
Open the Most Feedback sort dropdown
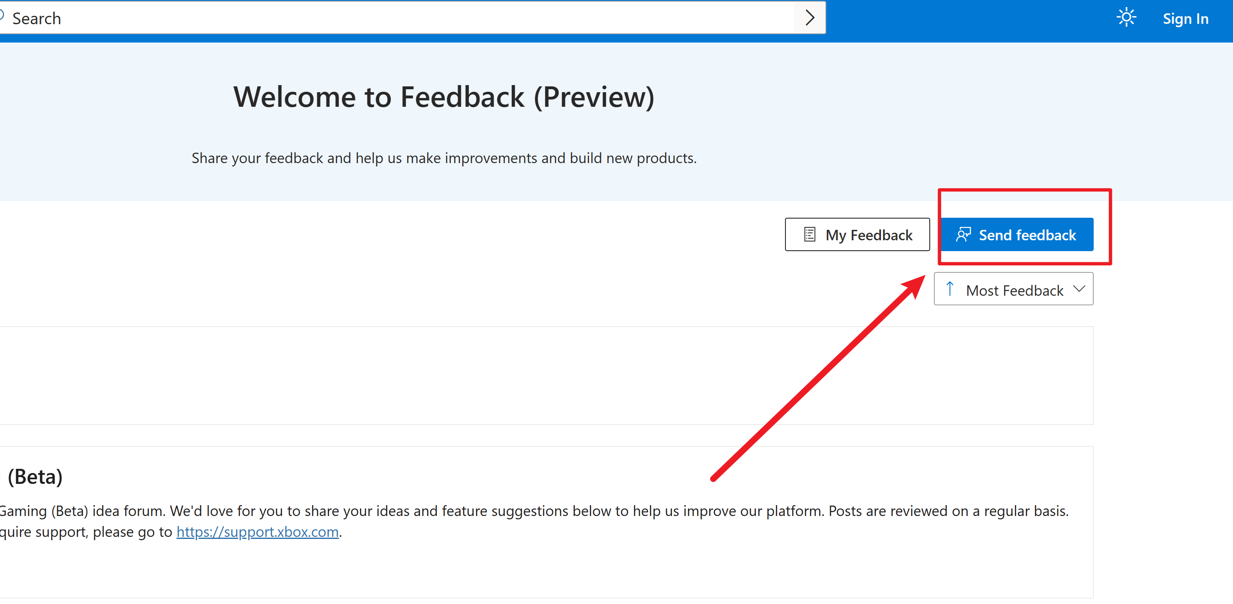(1013, 289)
